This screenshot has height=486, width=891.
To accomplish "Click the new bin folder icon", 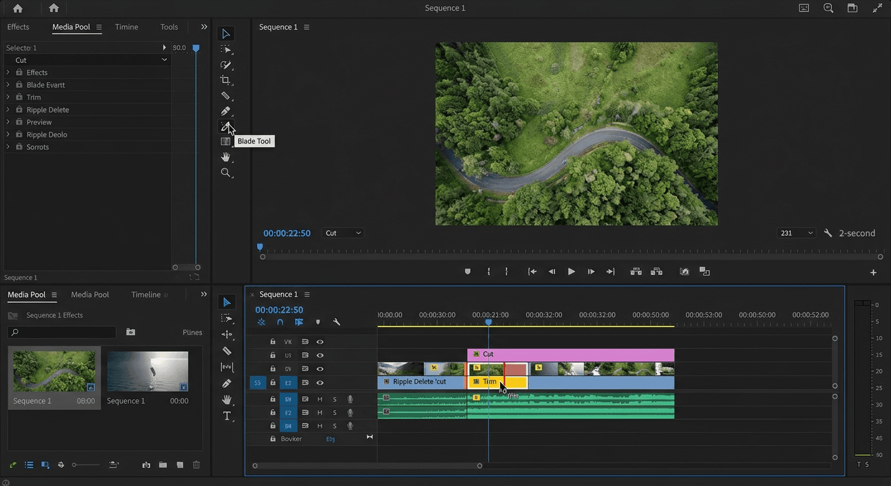I will pos(163,465).
